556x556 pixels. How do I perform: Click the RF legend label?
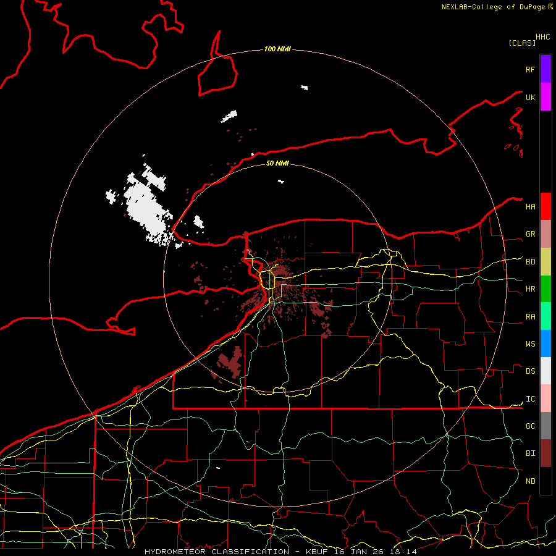530,69
